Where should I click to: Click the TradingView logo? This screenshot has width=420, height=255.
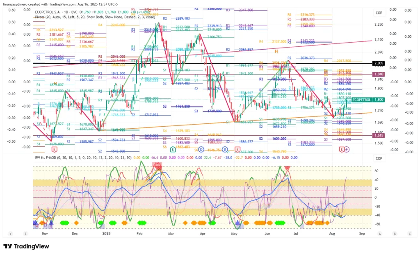pos(26,246)
